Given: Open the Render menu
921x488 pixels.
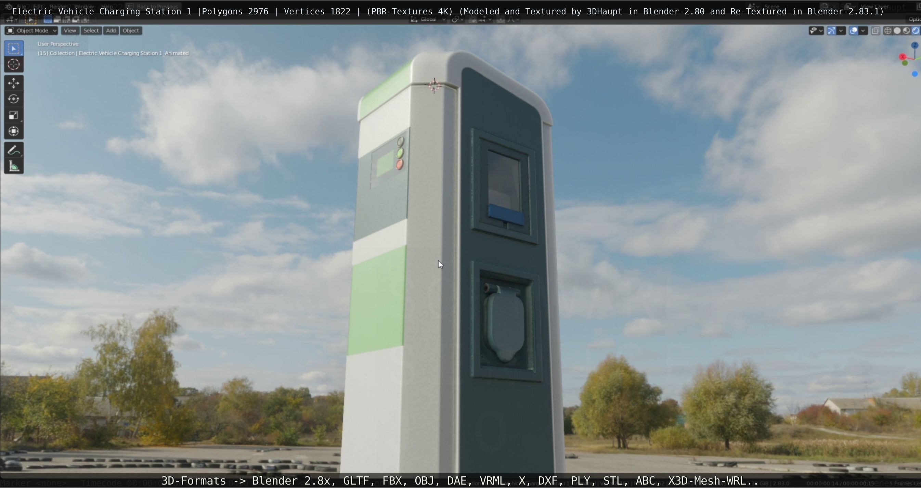Looking at the screenshot, I should tap(58, 7).
